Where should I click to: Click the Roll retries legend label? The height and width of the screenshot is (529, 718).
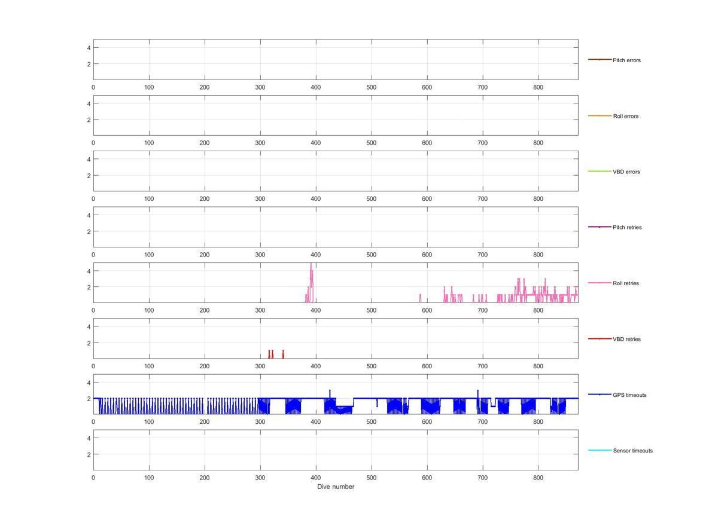point(626,283)
